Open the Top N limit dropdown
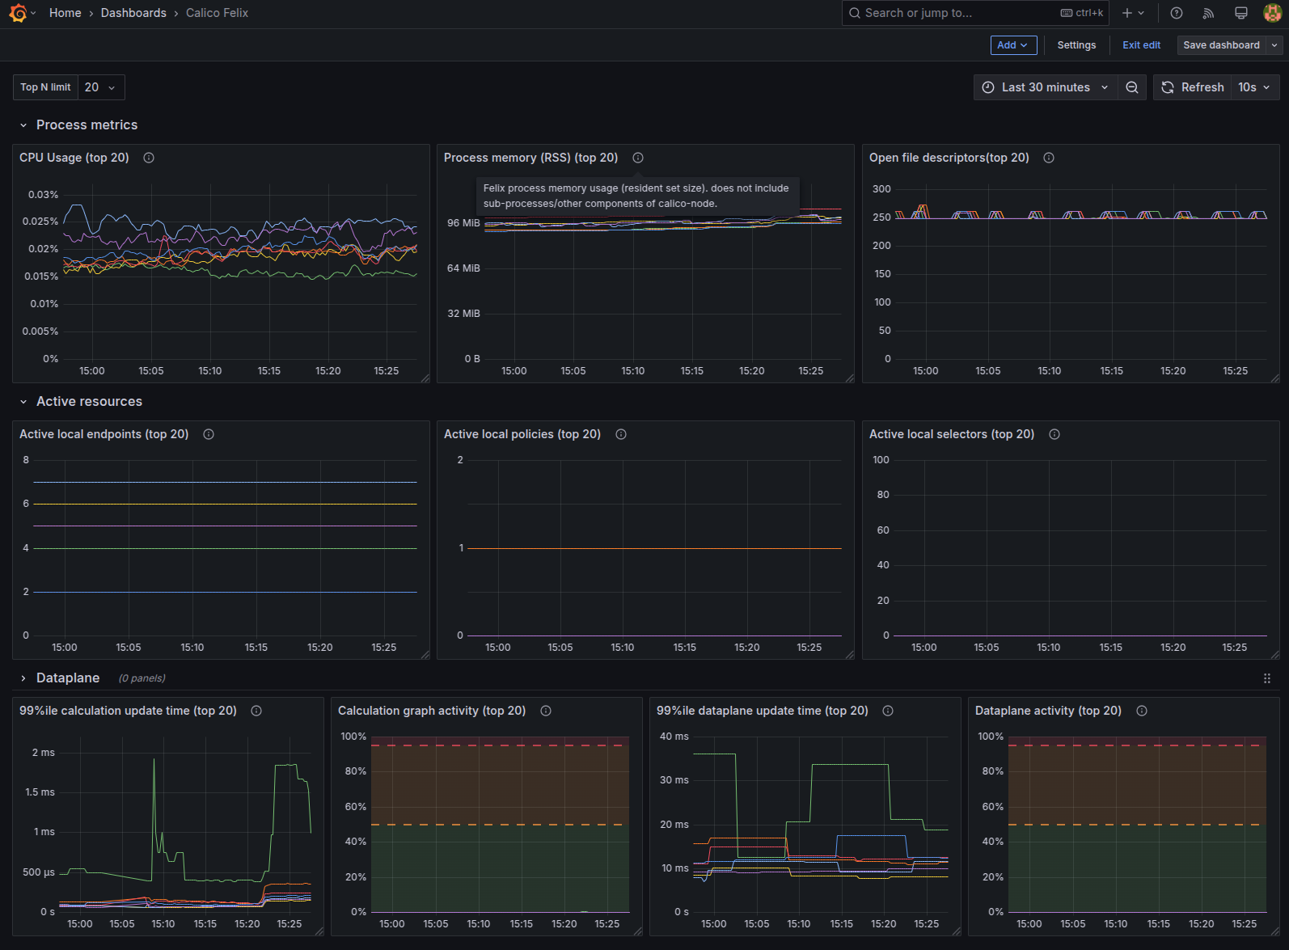The image size is (1289, 950). point(101,87)
